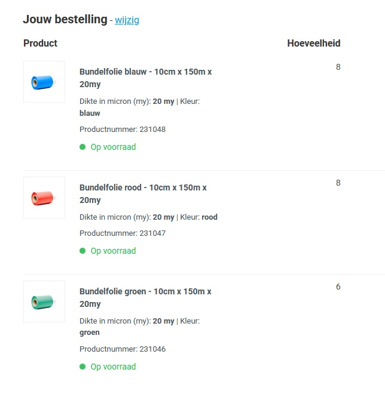The width and height of the screenshot is (385, 400).
Task: Open the green bundelfolie roll thumbnail
Action: click(x=44, y=301)
